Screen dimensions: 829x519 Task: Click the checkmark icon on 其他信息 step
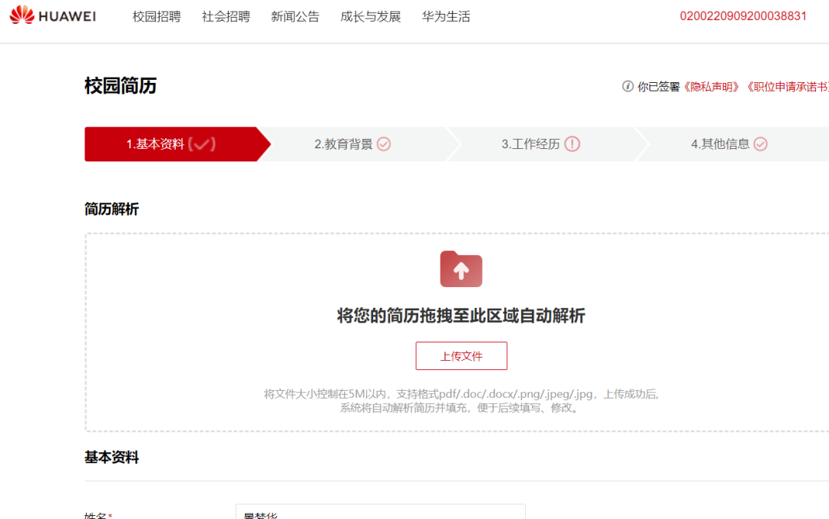[x=760, y=144]
